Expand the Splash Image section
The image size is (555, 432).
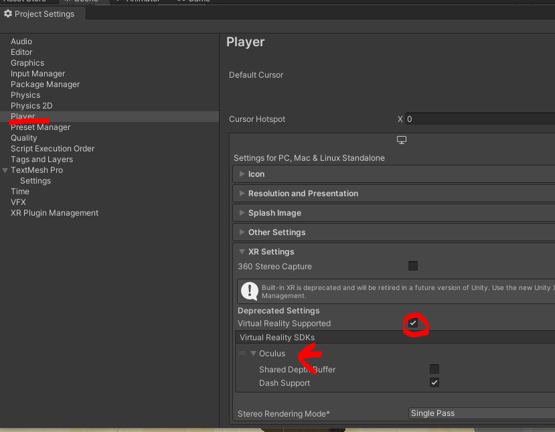242,213
